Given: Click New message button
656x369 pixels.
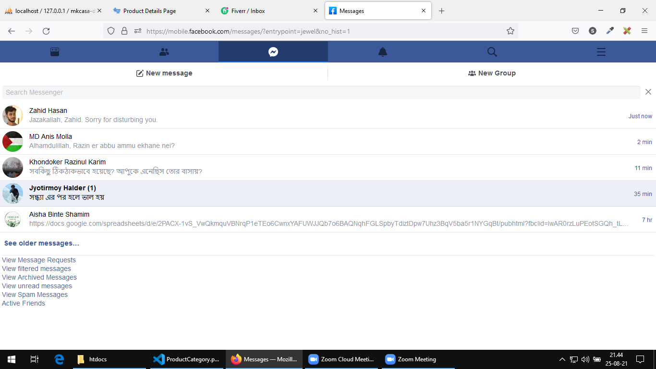Looking at the screenshot, I should click(164, 73).
